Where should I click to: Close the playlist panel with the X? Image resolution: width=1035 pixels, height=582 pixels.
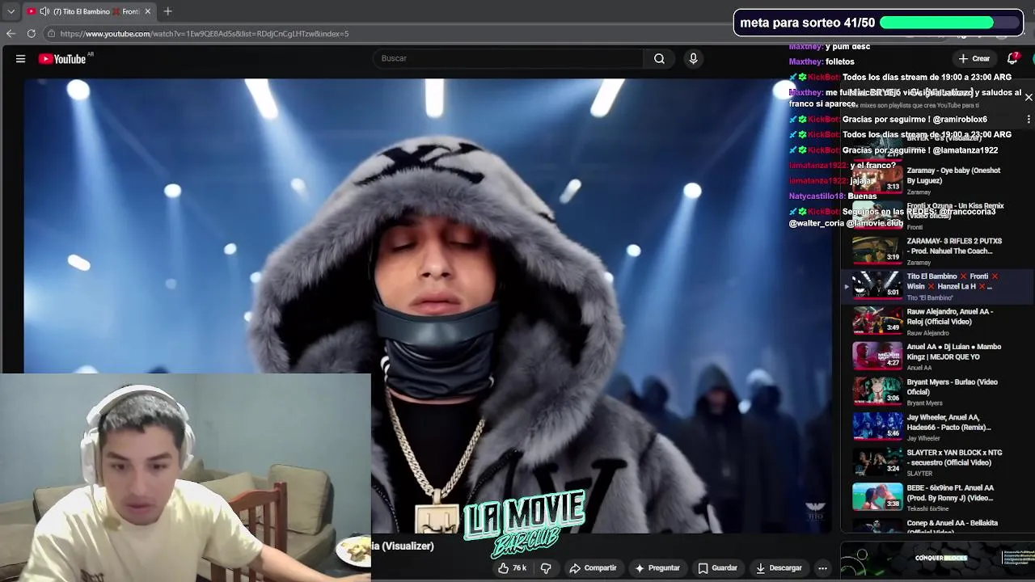(1029, 97)
